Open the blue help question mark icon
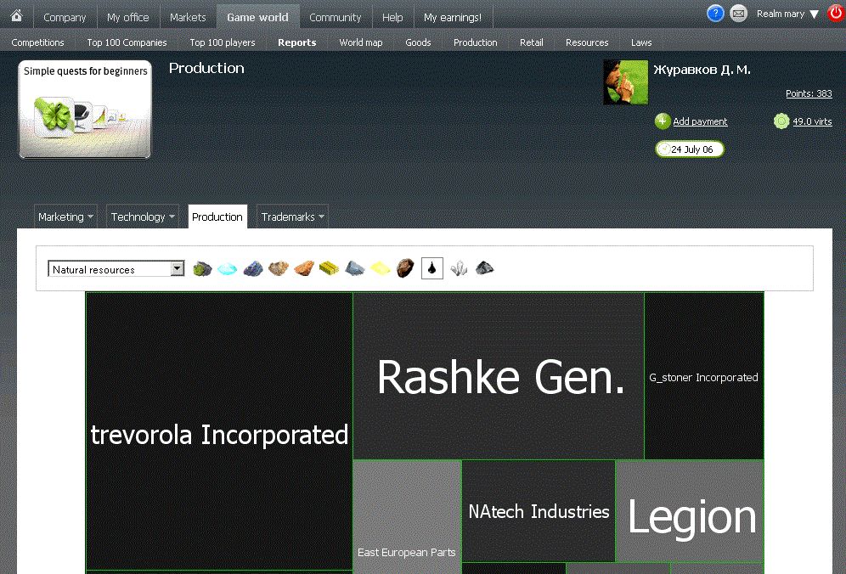846x574 pixels. 715,14
